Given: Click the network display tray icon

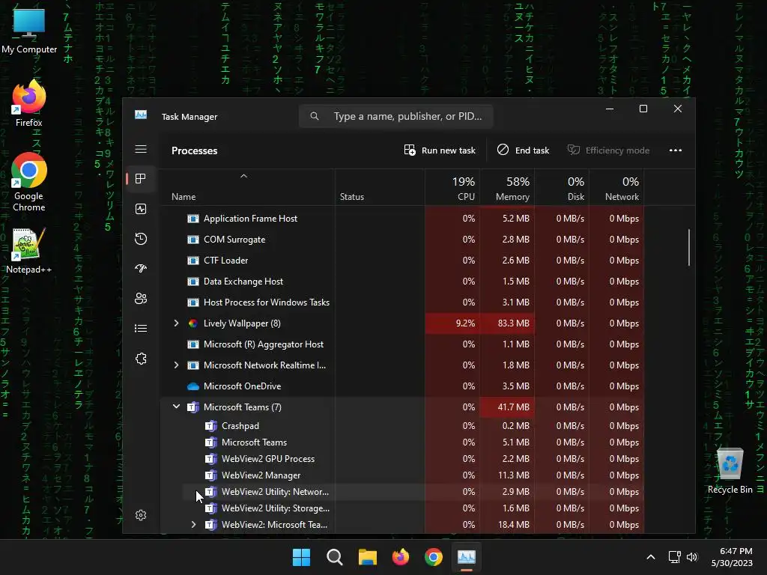Looking at the screenshot, I should click(x=675, y=557).
